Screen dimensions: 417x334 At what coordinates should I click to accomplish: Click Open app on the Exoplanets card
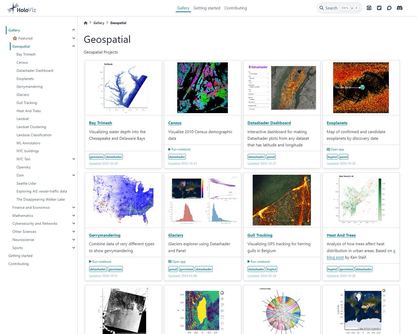click(x=335, y=149)
